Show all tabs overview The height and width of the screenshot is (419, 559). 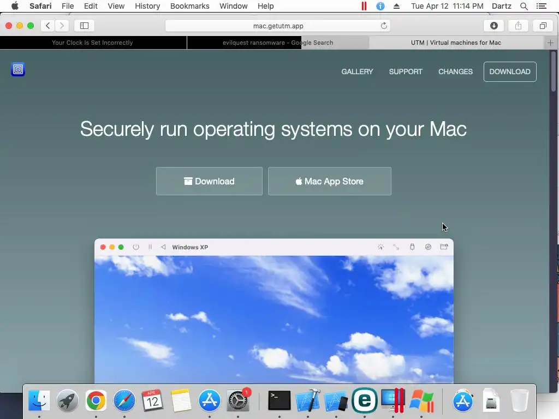543,26
